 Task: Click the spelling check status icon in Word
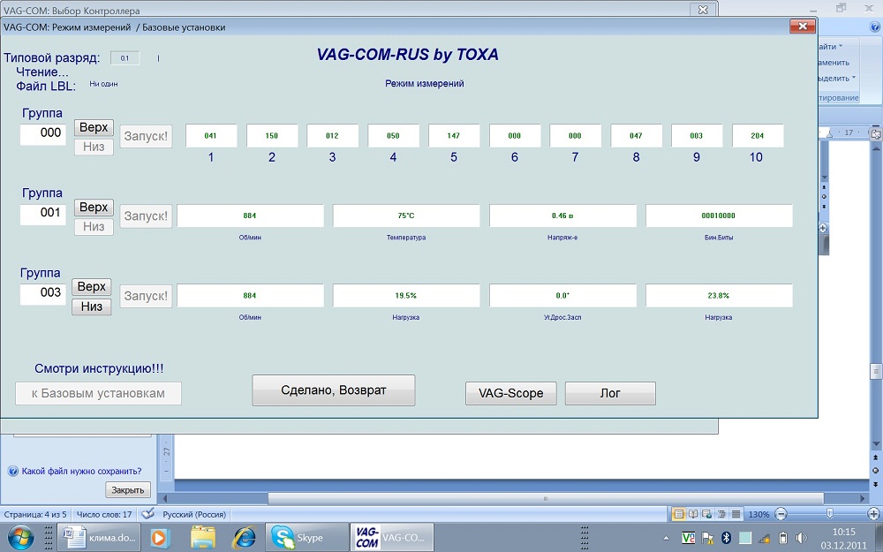[147, 514]
